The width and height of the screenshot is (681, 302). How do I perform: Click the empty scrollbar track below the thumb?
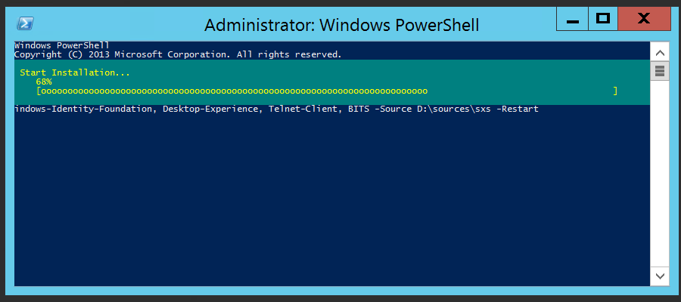click(660, 174)
